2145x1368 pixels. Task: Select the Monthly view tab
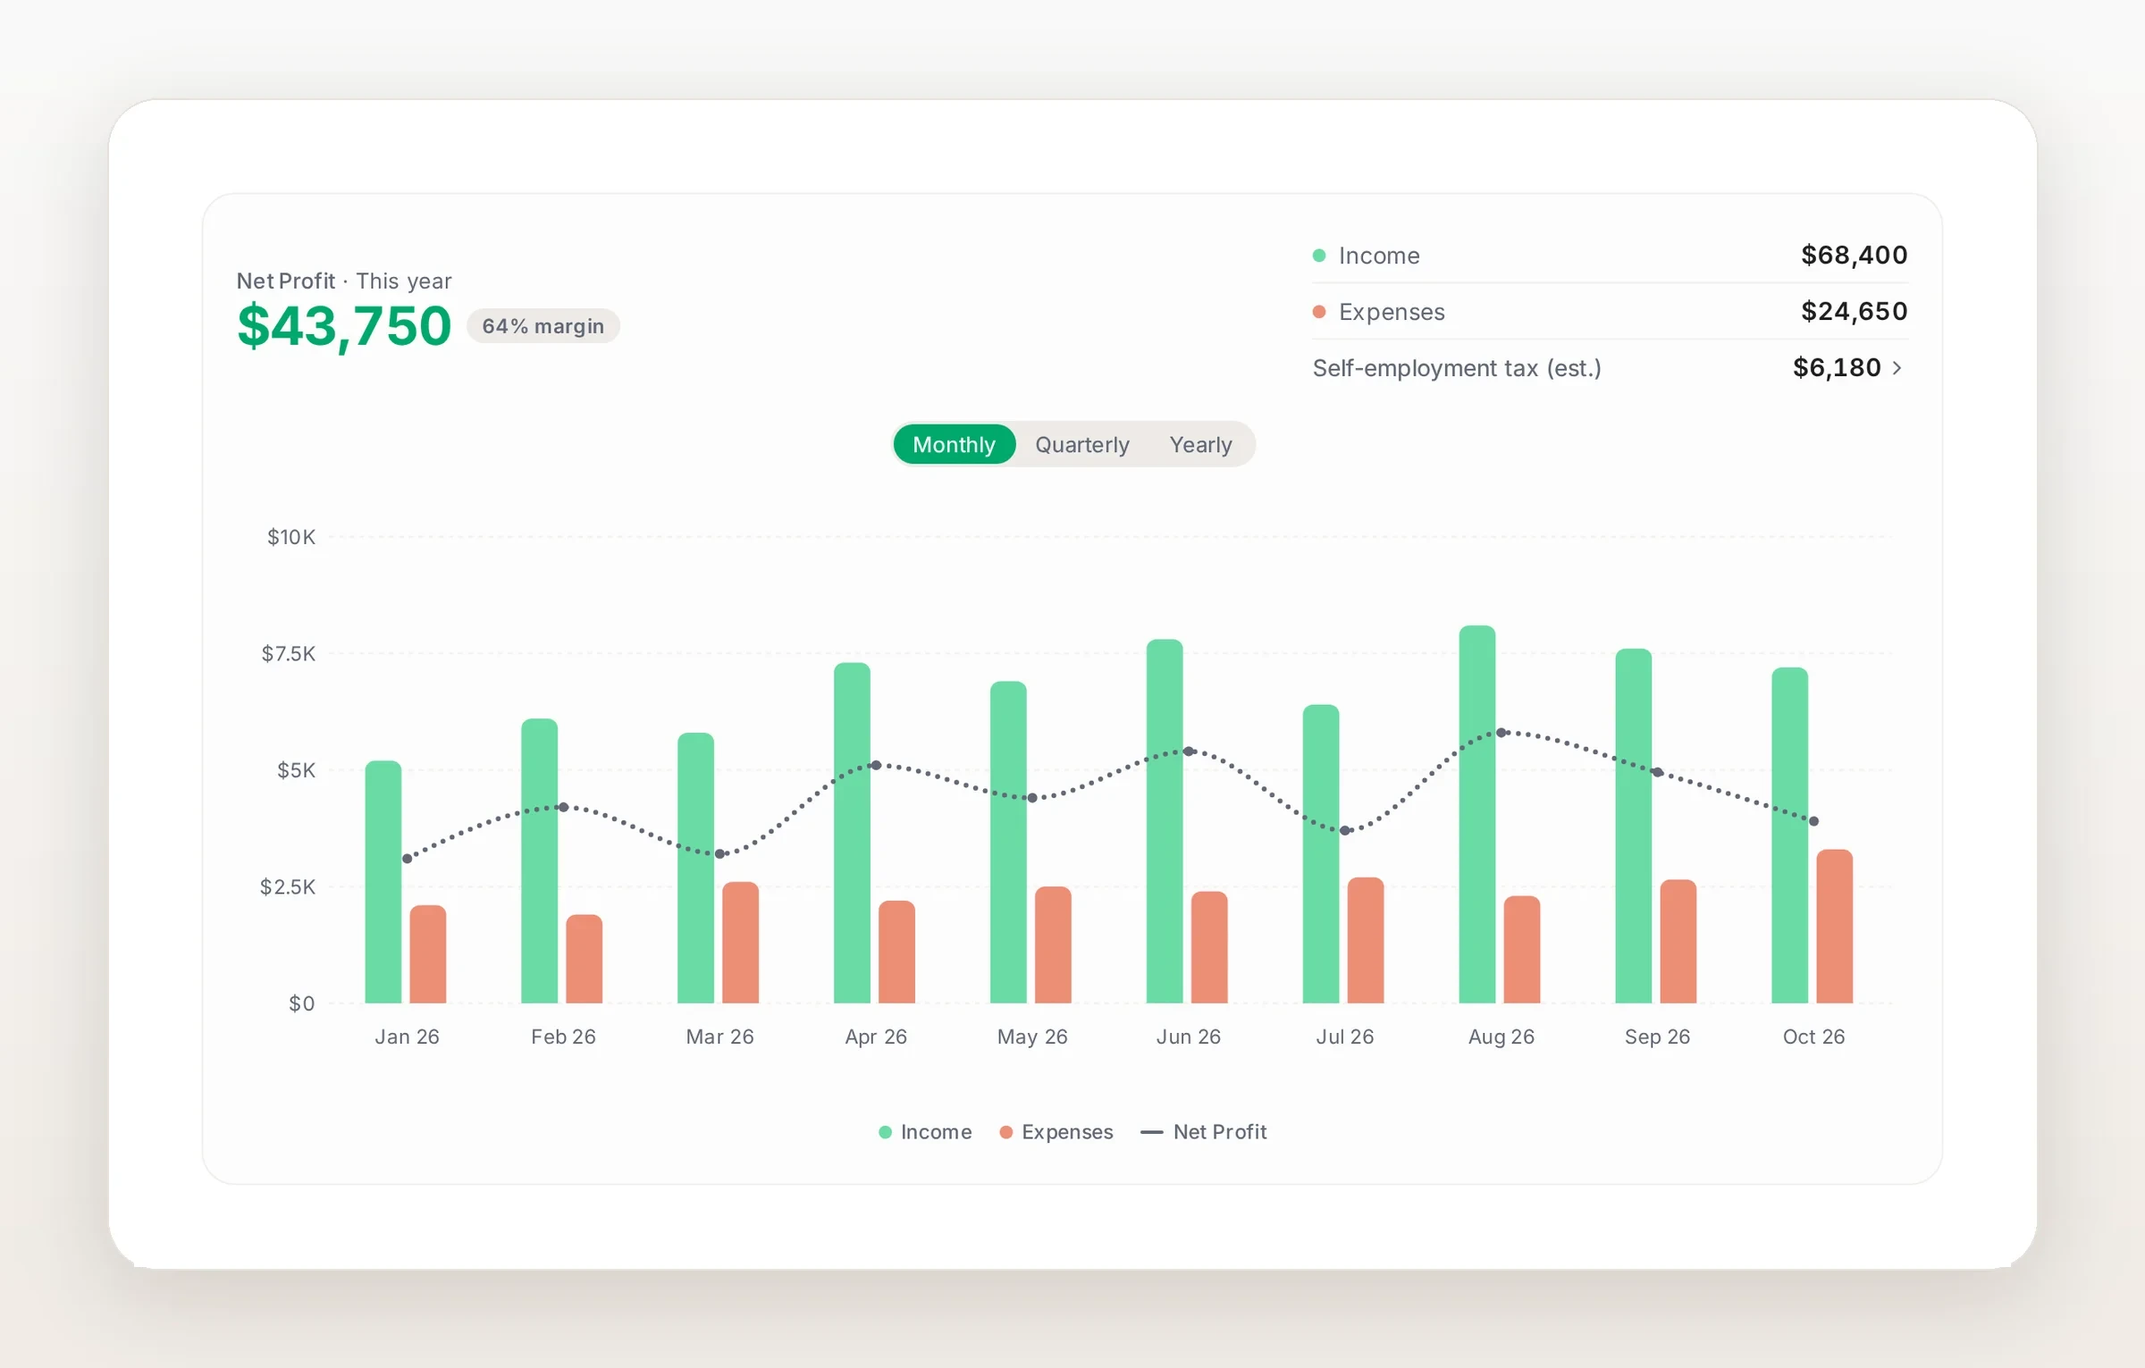(x=954, y=444)
